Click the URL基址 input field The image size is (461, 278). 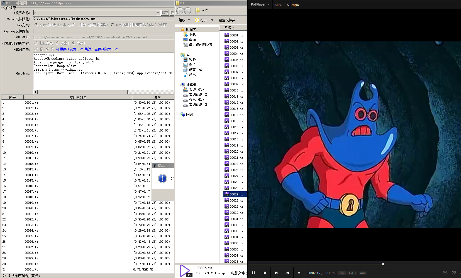[103, 37]
